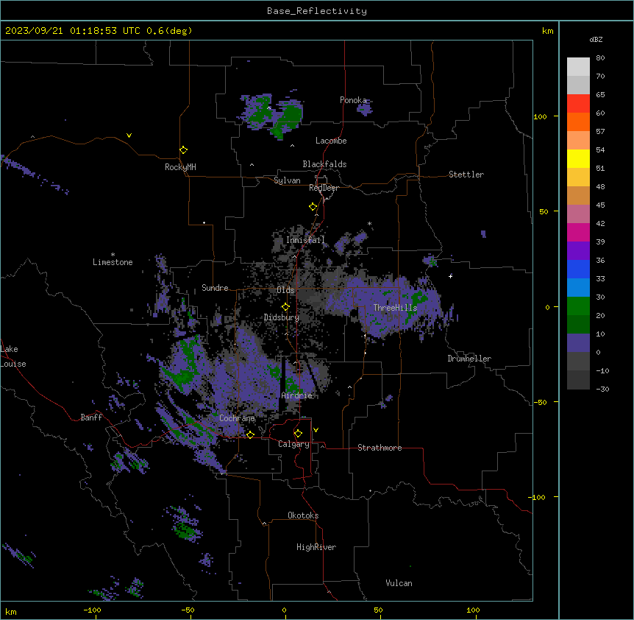Click the -30 value in dBZ legend
Viewport: 634px width, 620px height.
(602, 389)
